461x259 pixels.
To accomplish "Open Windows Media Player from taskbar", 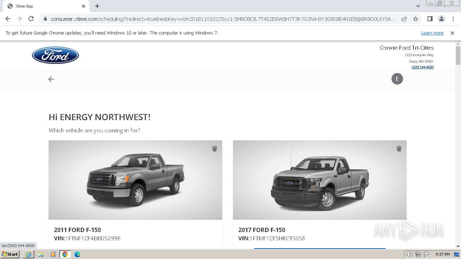I will coord(53,254).
